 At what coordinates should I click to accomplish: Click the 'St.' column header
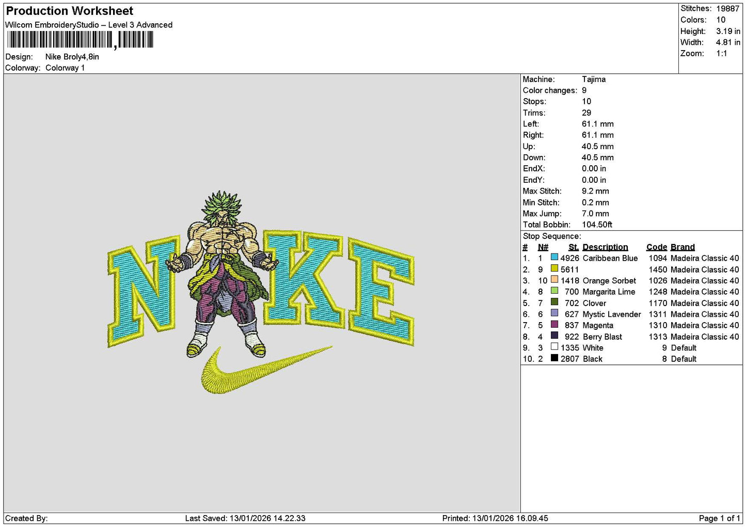[x=574, y=247]
